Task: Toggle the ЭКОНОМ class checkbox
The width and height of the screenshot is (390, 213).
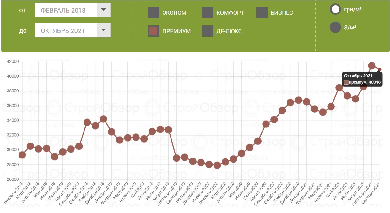Action: click(154, 13)
